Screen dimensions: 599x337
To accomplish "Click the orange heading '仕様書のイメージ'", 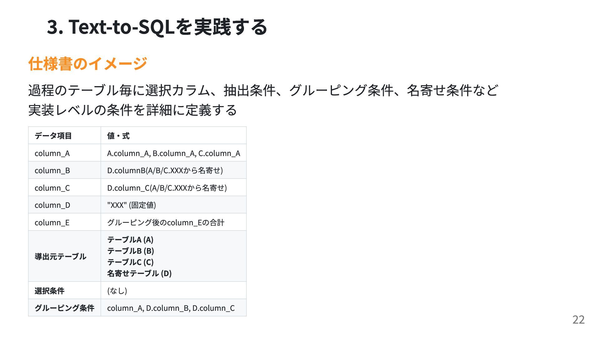I will 88,64.
